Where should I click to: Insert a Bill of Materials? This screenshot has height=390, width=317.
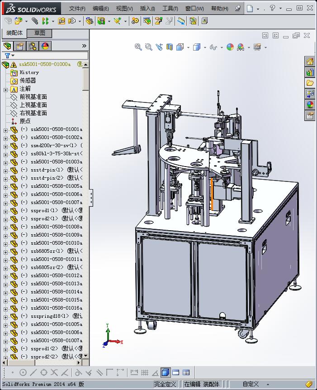pyautogui.click(x=147, y=21)
